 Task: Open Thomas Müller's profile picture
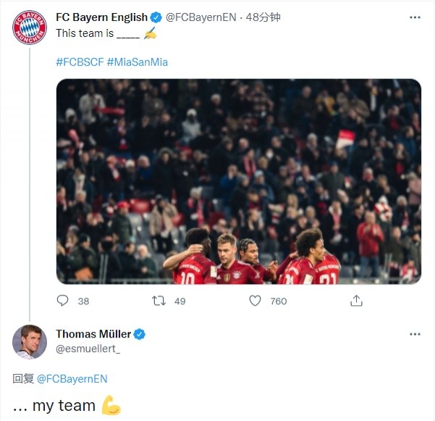(30, 342)
